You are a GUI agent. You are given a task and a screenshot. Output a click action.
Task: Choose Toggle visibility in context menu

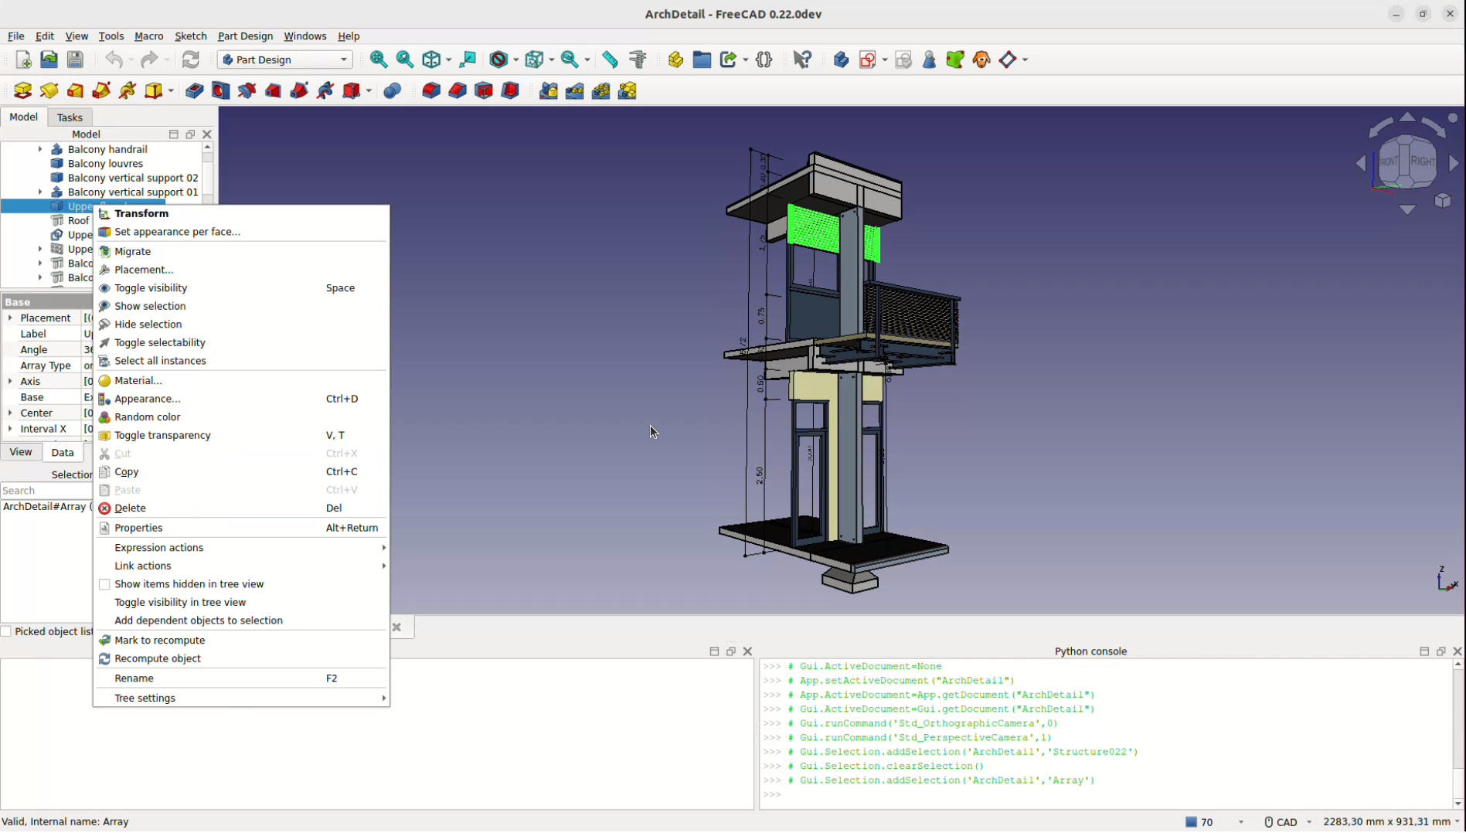point(151,288)
